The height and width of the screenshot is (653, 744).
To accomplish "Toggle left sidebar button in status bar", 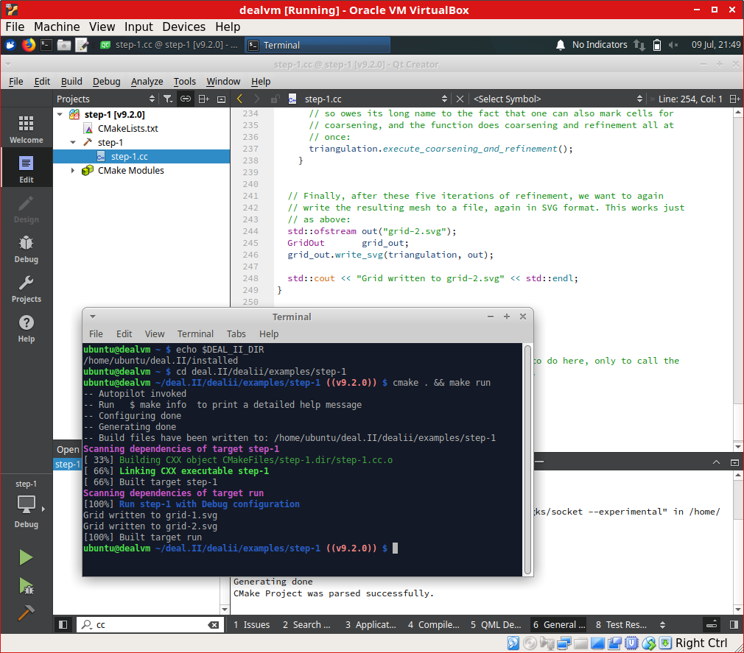I will click(x=63, y=624).
